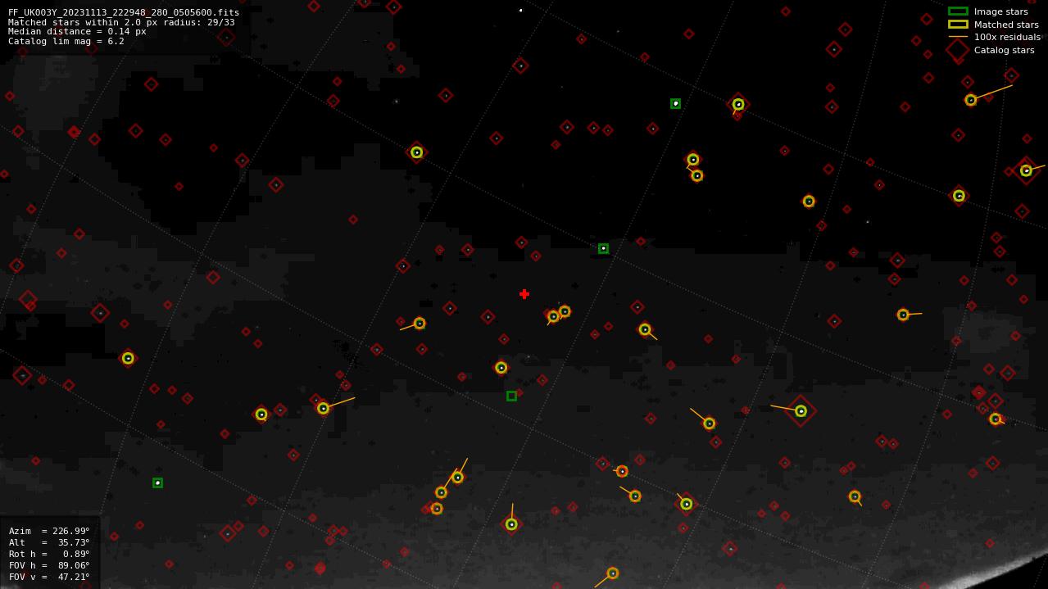
Task: Click the yellow Matched stars legend icon
Action: 958,24
